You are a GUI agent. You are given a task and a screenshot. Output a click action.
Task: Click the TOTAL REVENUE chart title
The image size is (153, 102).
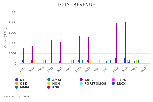click(76, 5)
